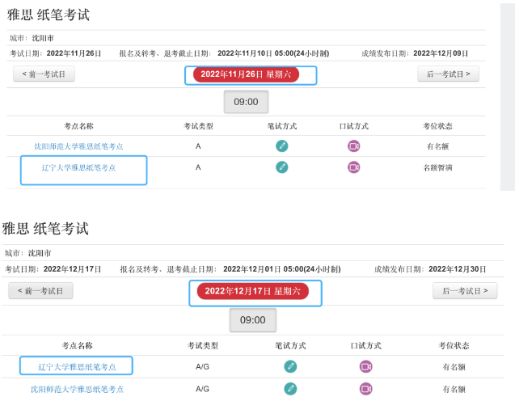Click 城市: 沈阳市 in the Nov 26 section
The height and width of the screenshot is (401, 519).
coord(32,38)
